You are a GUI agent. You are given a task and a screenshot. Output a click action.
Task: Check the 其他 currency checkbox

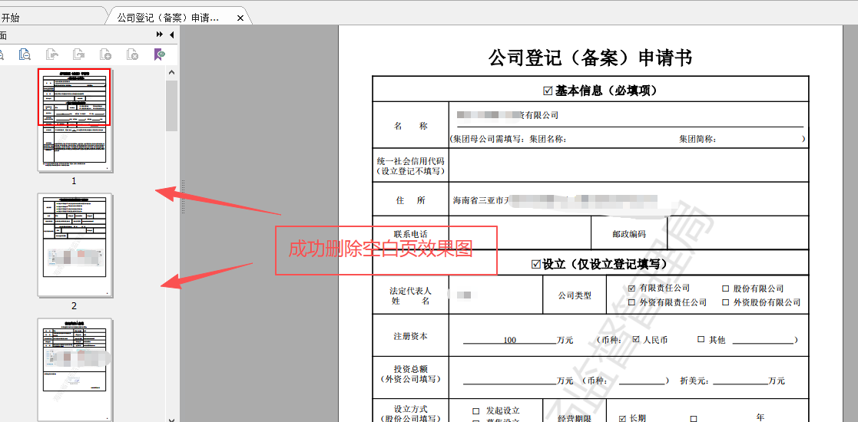(701, 339)
